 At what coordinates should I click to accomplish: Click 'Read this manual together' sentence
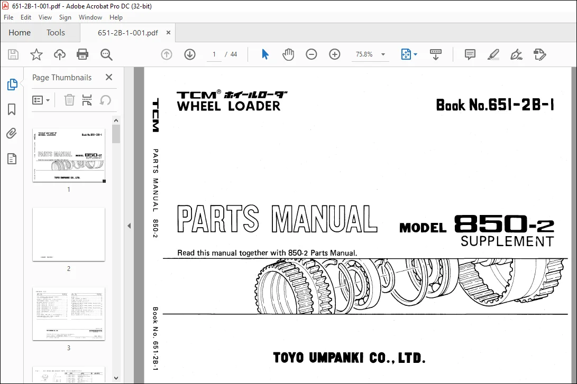(x=267, y=253)
